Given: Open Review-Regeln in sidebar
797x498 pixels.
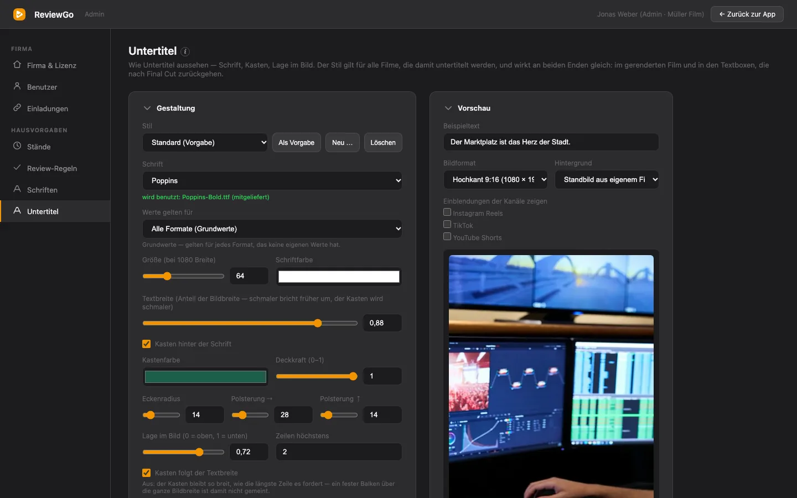Looking at the screenshot, I should pos(55,168).
